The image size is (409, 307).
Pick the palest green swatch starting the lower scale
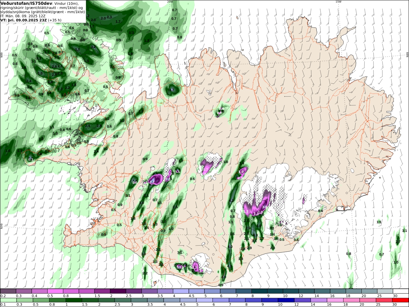tap(8, 300)
